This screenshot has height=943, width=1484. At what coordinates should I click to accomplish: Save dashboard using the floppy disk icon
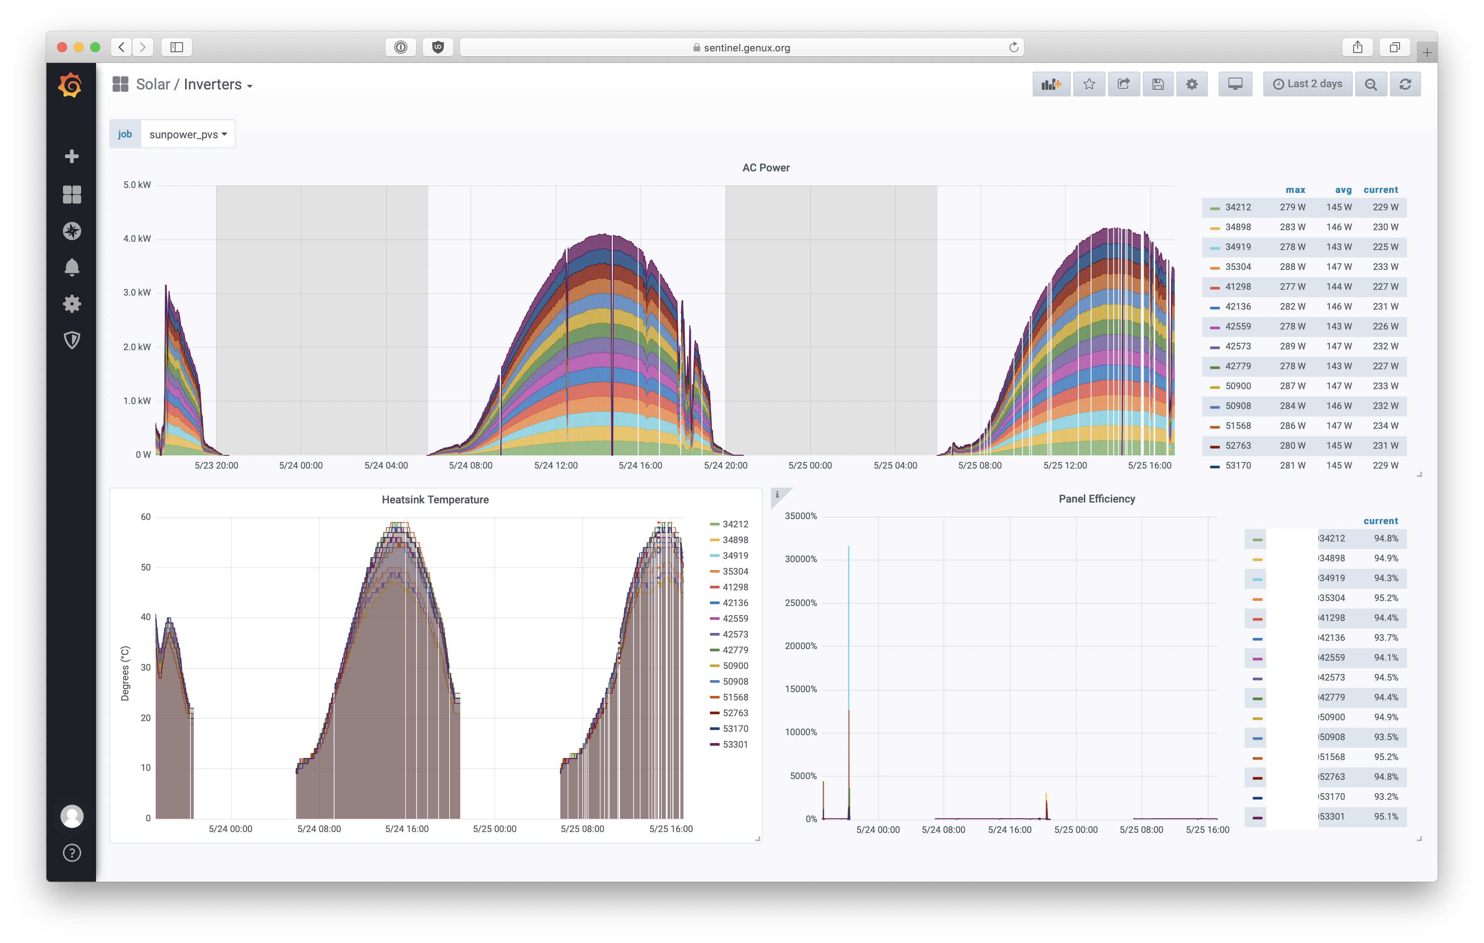(1158, 84)
